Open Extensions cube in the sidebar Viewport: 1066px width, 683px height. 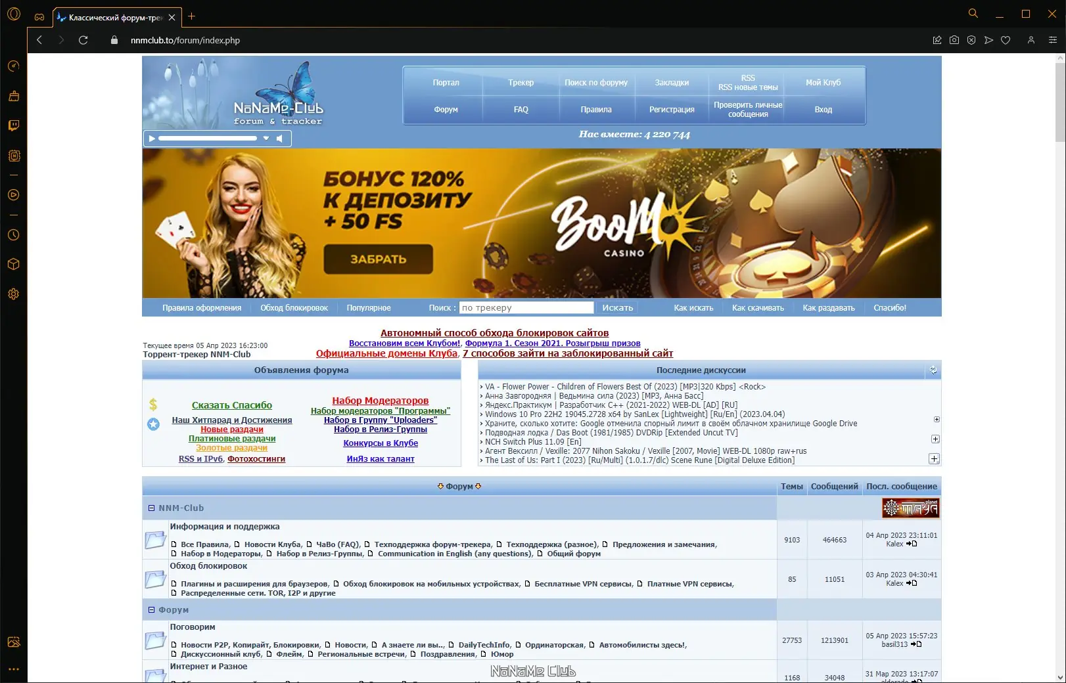[x=14, y=264]
